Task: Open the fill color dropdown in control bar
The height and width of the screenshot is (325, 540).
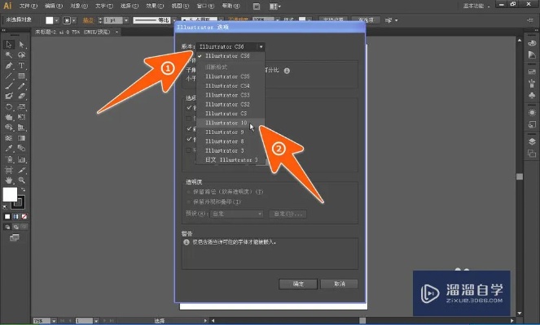Action: pyautogui.click(x=56, y=20)
